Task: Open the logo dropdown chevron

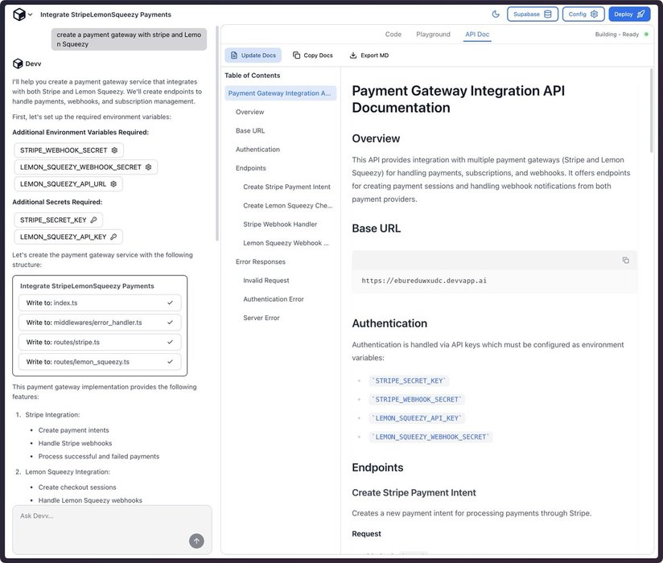Action: pos(31,14)
